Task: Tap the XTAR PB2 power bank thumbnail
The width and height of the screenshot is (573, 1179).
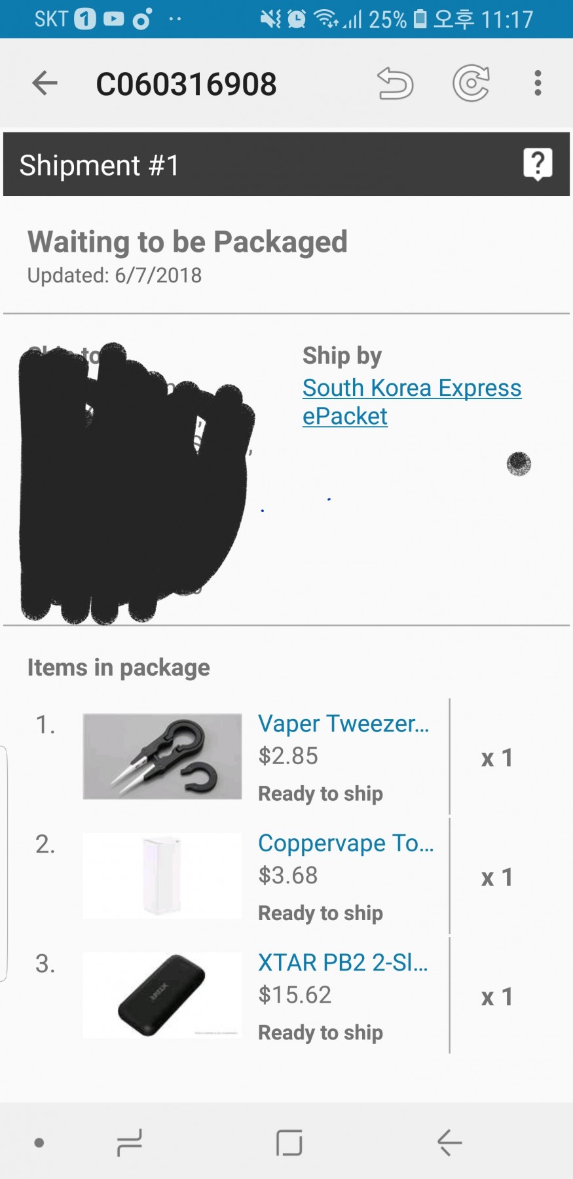Action: click(x=162, y=995)
